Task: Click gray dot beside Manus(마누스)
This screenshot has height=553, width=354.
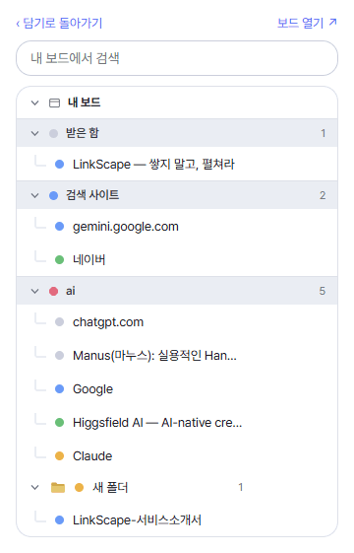Action: [x=59, y=356]
